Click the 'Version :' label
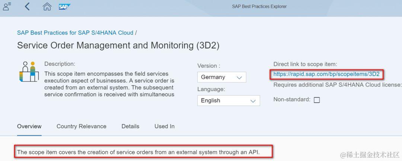Screen dimensions: 402x161 click(209, 66)
